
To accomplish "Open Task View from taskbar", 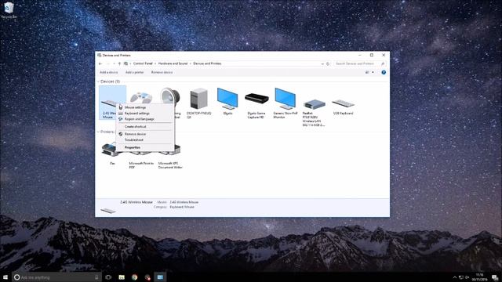I will tap(108, 277).
